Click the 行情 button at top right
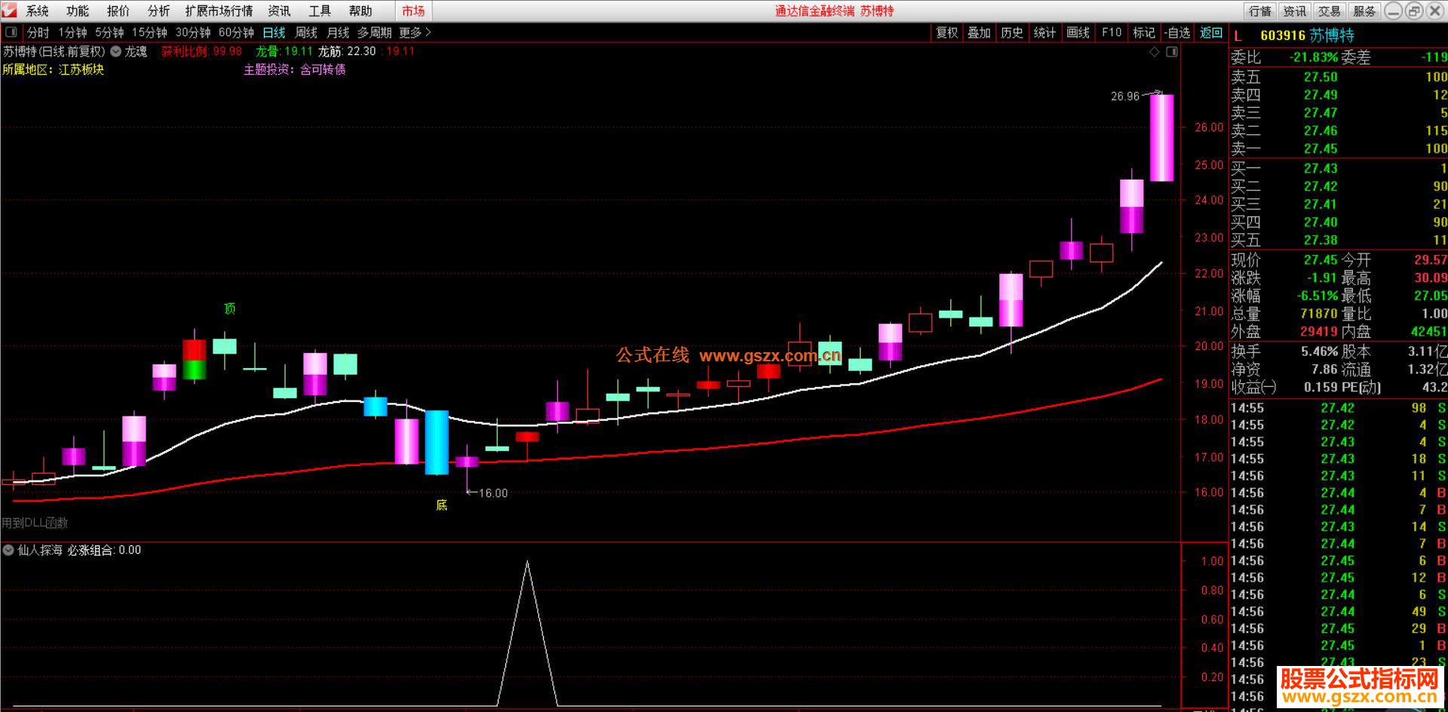Viewport: 1448px width, 712px height. click(1260, 11)
